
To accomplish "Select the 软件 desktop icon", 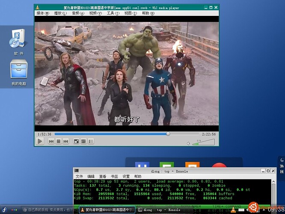I will [x=18, y=42].
